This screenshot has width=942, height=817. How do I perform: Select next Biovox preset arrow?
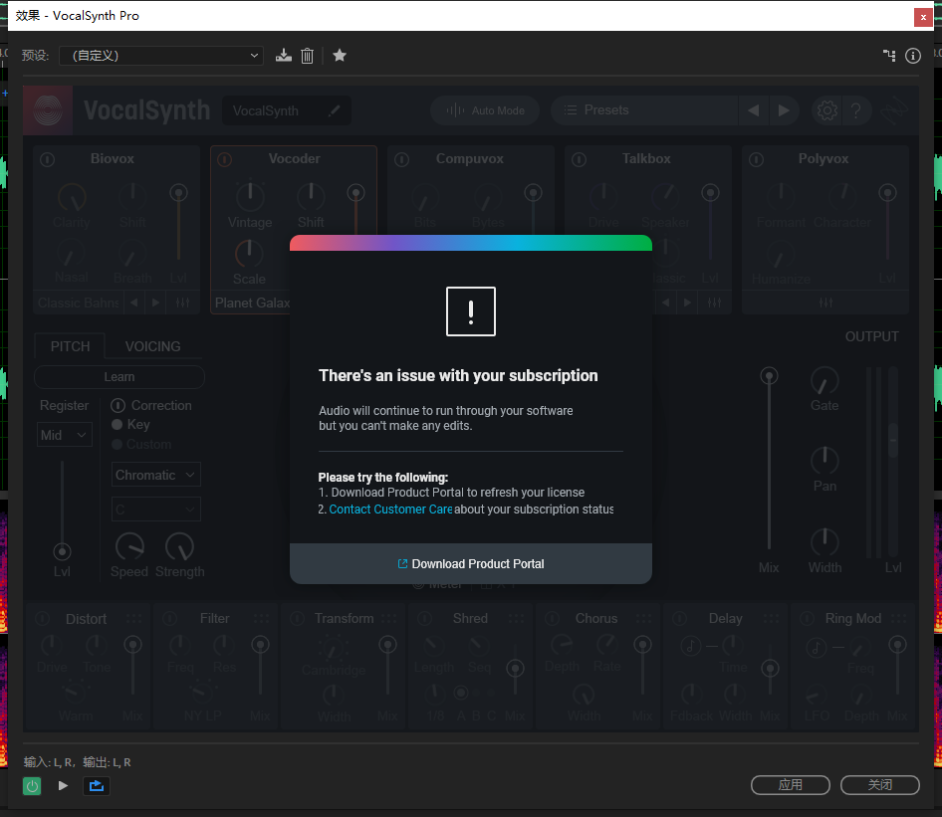point(155,303)
